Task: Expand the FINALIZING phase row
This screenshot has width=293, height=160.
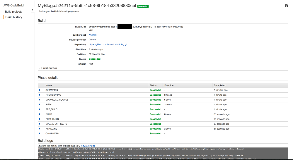Action: point(40,129)
